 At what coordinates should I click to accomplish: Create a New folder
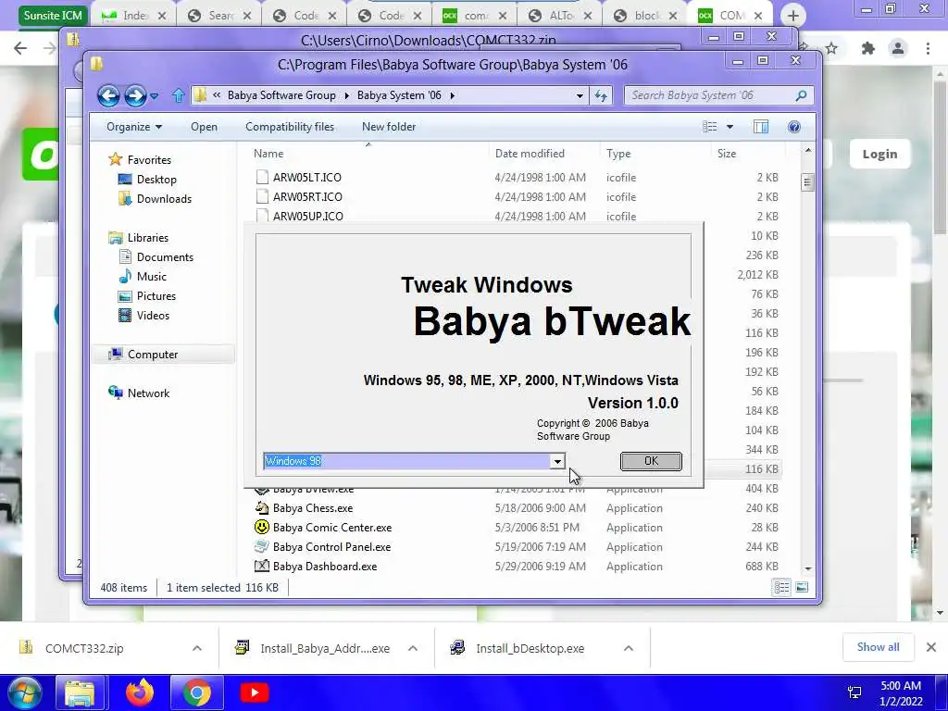(x=389, y=127)
